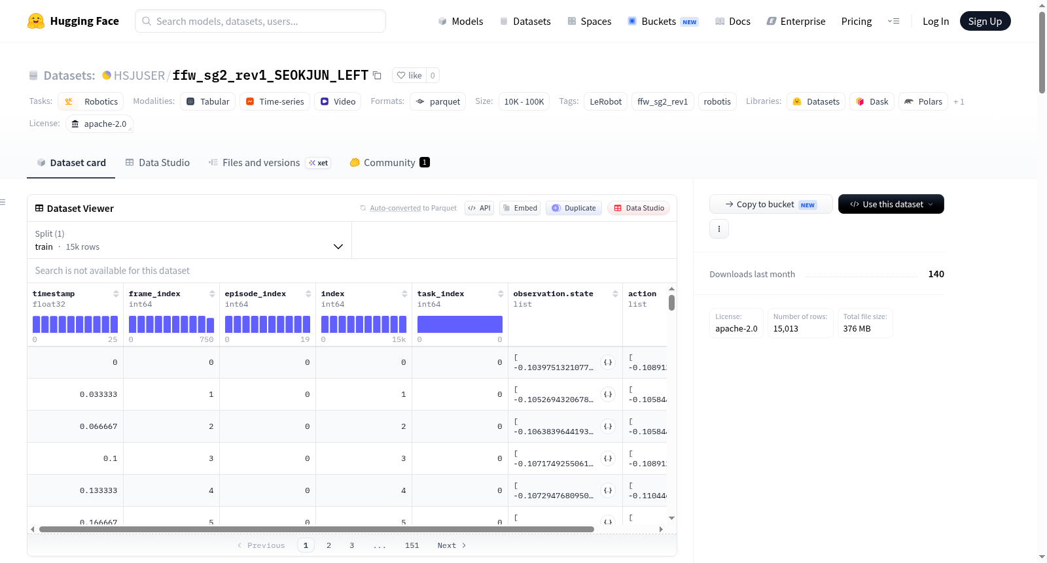Focus the search models input field
Image resolution: width=1047 pixels, height=563 pixels.
coord(260,21)
